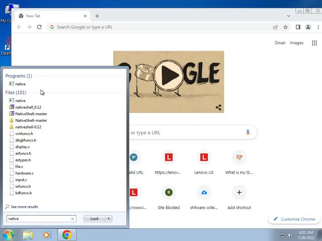The height and width of the screenshot is (241, 322).
Task: Click Add shortcut button
Action: click(239, 197)
